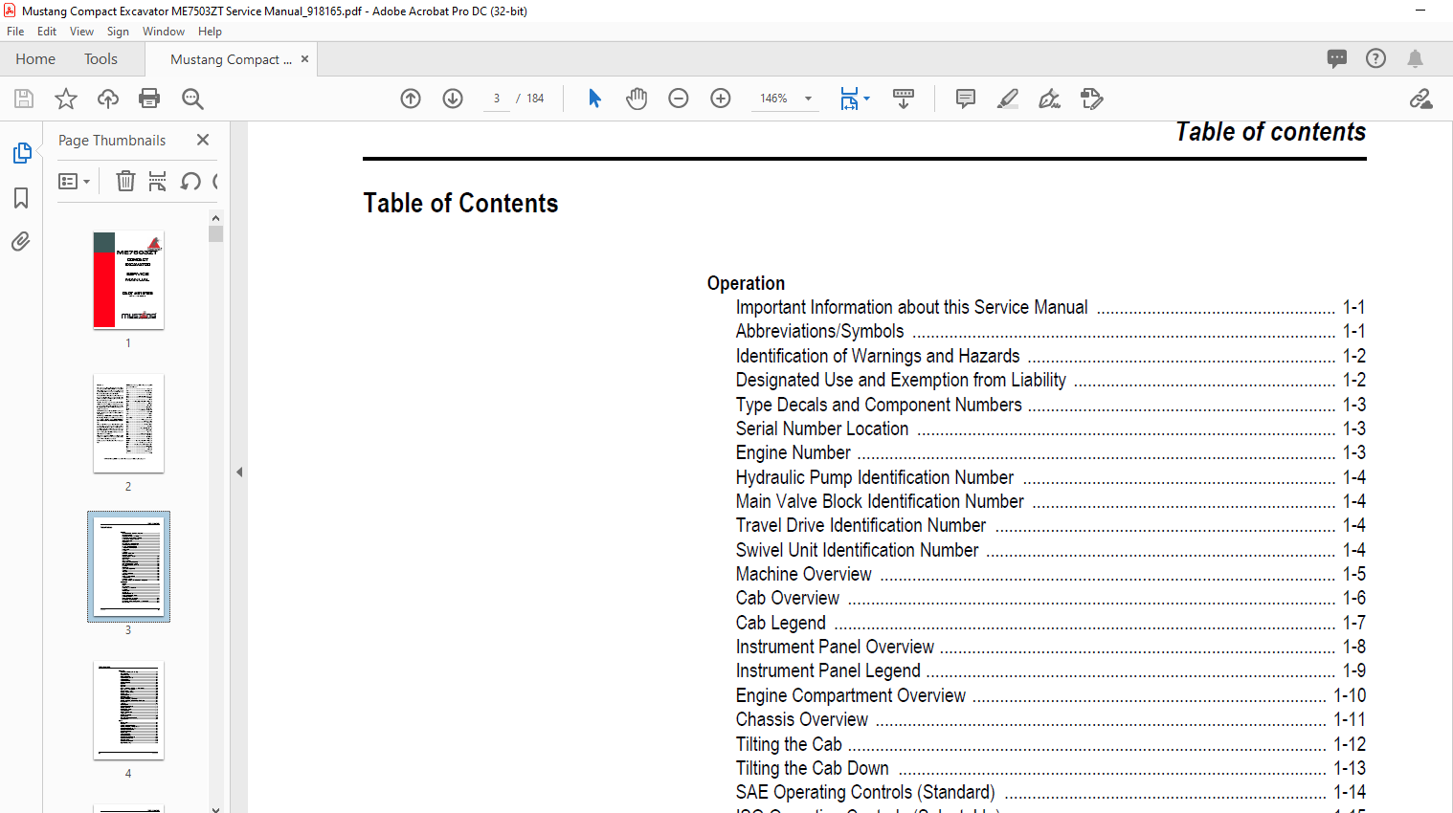
Task: Close the Mustang Compact document tab
Action: [x=305, y=59]
